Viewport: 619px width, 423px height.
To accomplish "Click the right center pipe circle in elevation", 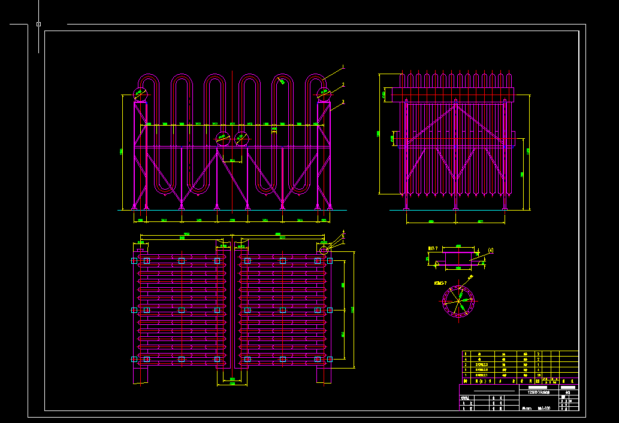I will coord(241,139).
